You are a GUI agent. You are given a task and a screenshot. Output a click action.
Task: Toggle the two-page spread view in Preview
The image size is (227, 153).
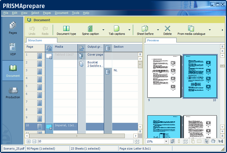coord(172,141)
